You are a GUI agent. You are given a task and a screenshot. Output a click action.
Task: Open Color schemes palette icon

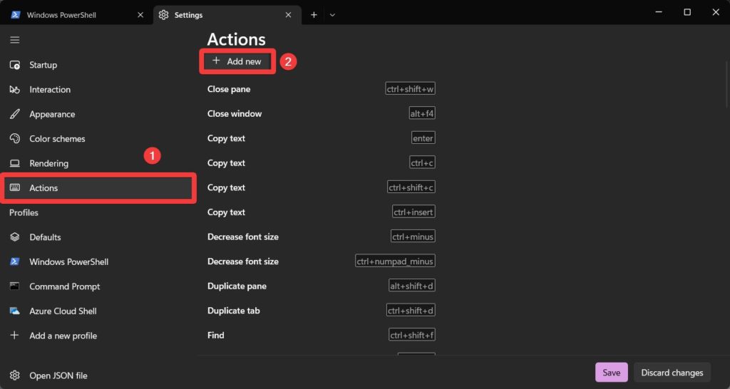15,139
